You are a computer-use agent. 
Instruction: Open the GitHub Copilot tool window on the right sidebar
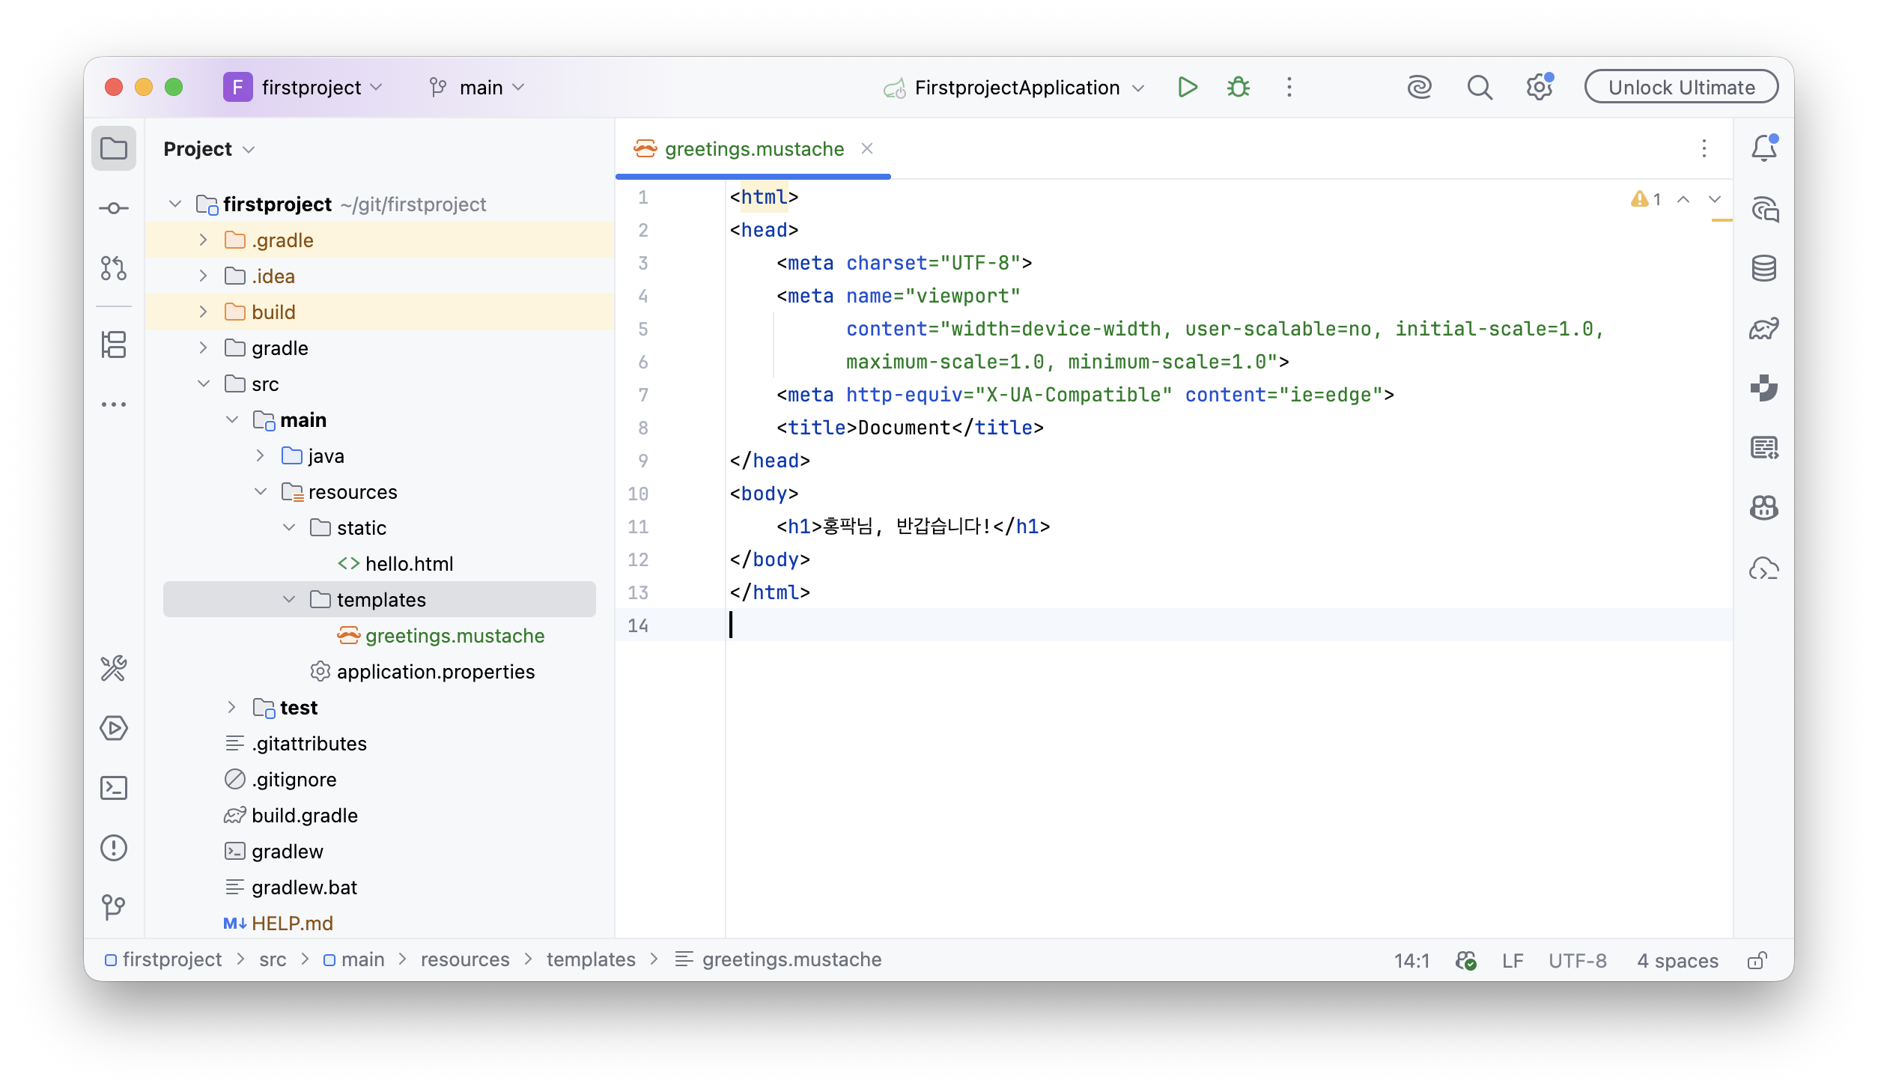point(1764,508)
